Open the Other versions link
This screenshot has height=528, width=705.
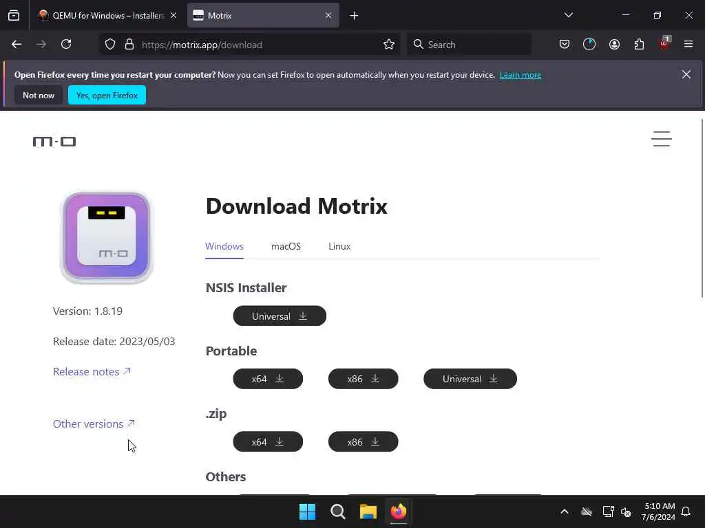(x=94, y=423)
